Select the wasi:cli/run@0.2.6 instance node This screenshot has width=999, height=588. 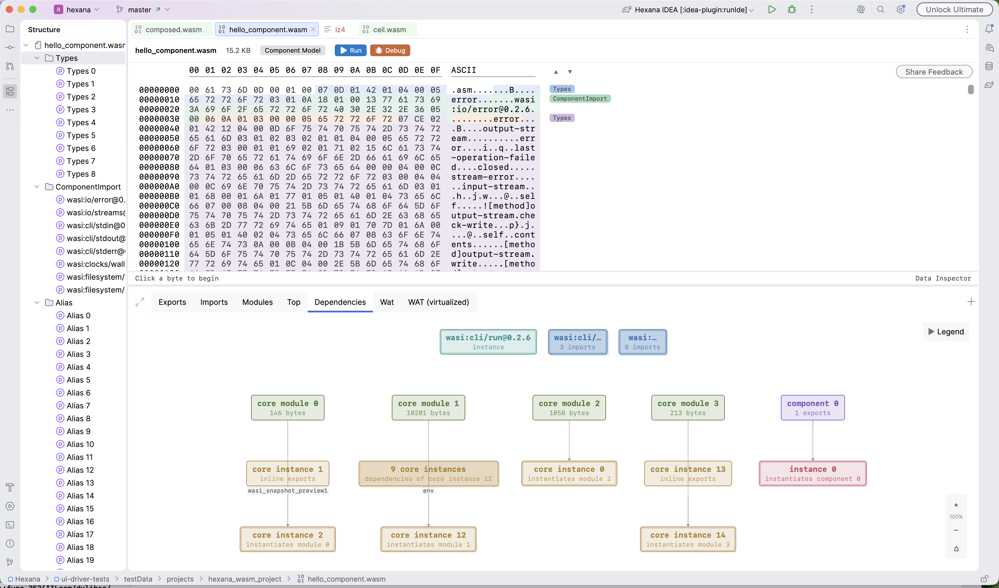488,342
